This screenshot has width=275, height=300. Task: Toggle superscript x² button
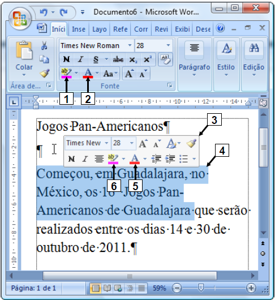pyautogui.click(x=148, y=59)
